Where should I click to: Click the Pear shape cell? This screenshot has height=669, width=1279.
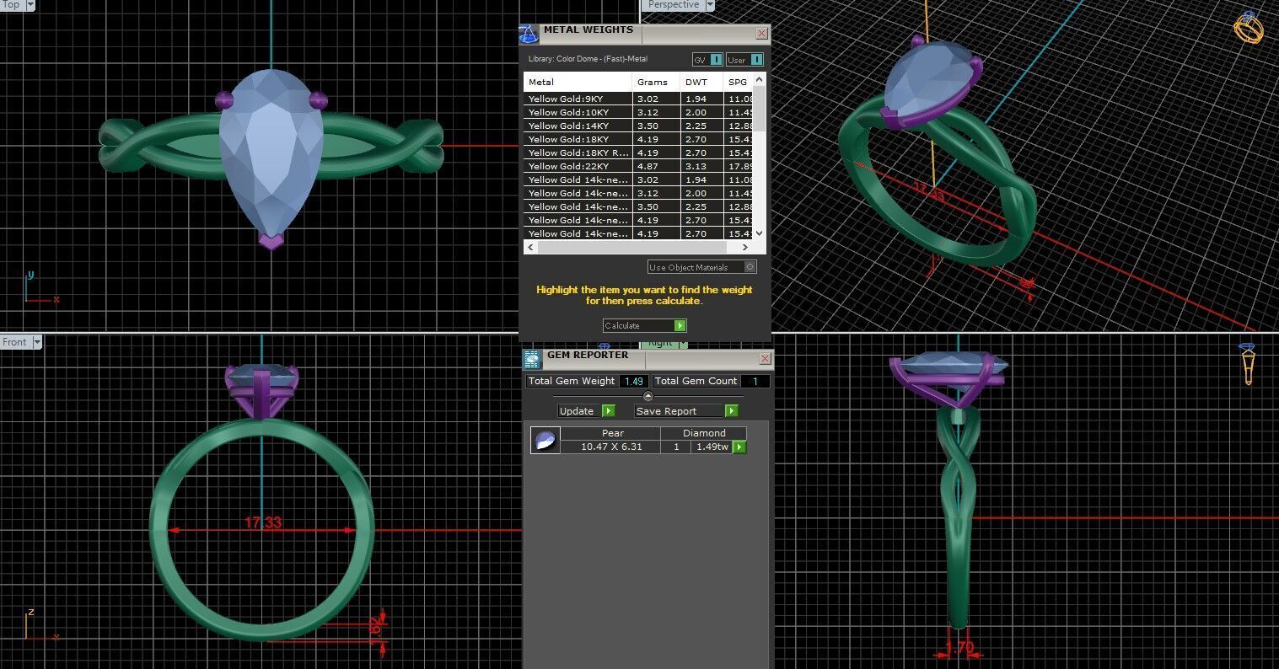(x=610, y=433)
